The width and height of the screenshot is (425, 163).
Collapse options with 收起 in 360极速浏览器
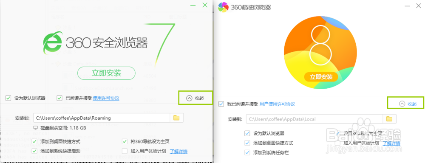(x=408, y=104)
